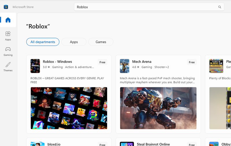Open the Gaming sidebar section

tap(8, 52)
